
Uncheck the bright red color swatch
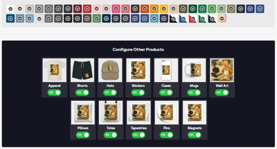click(x=87, y=9)
